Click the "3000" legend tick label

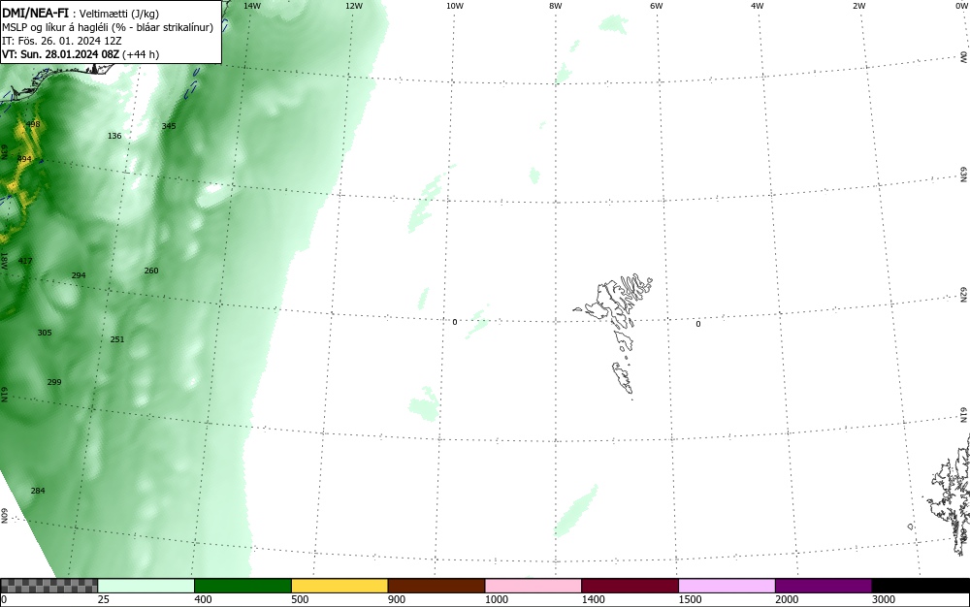(x=884, y=599)
